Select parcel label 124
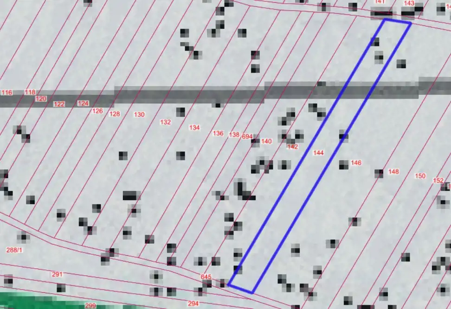This screenshot has height=309, width=451. click(x=83, y=103)
